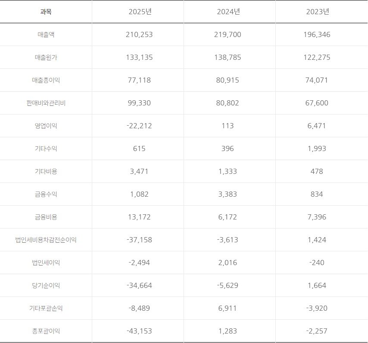Select the 판매비와관리비 row label
Screen dimensions: 368x343
tap(46, 103)
